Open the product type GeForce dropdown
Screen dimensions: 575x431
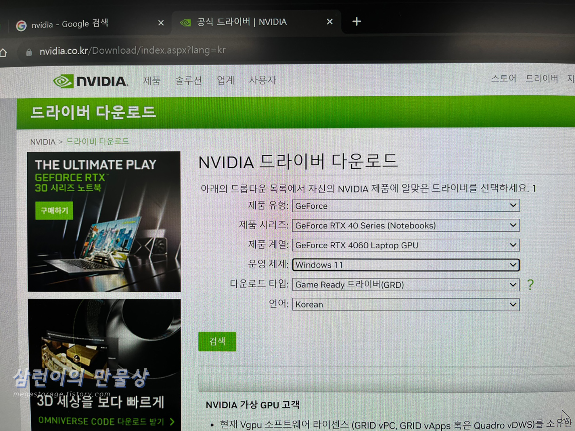pyautogui.click(x=405, y=206)
